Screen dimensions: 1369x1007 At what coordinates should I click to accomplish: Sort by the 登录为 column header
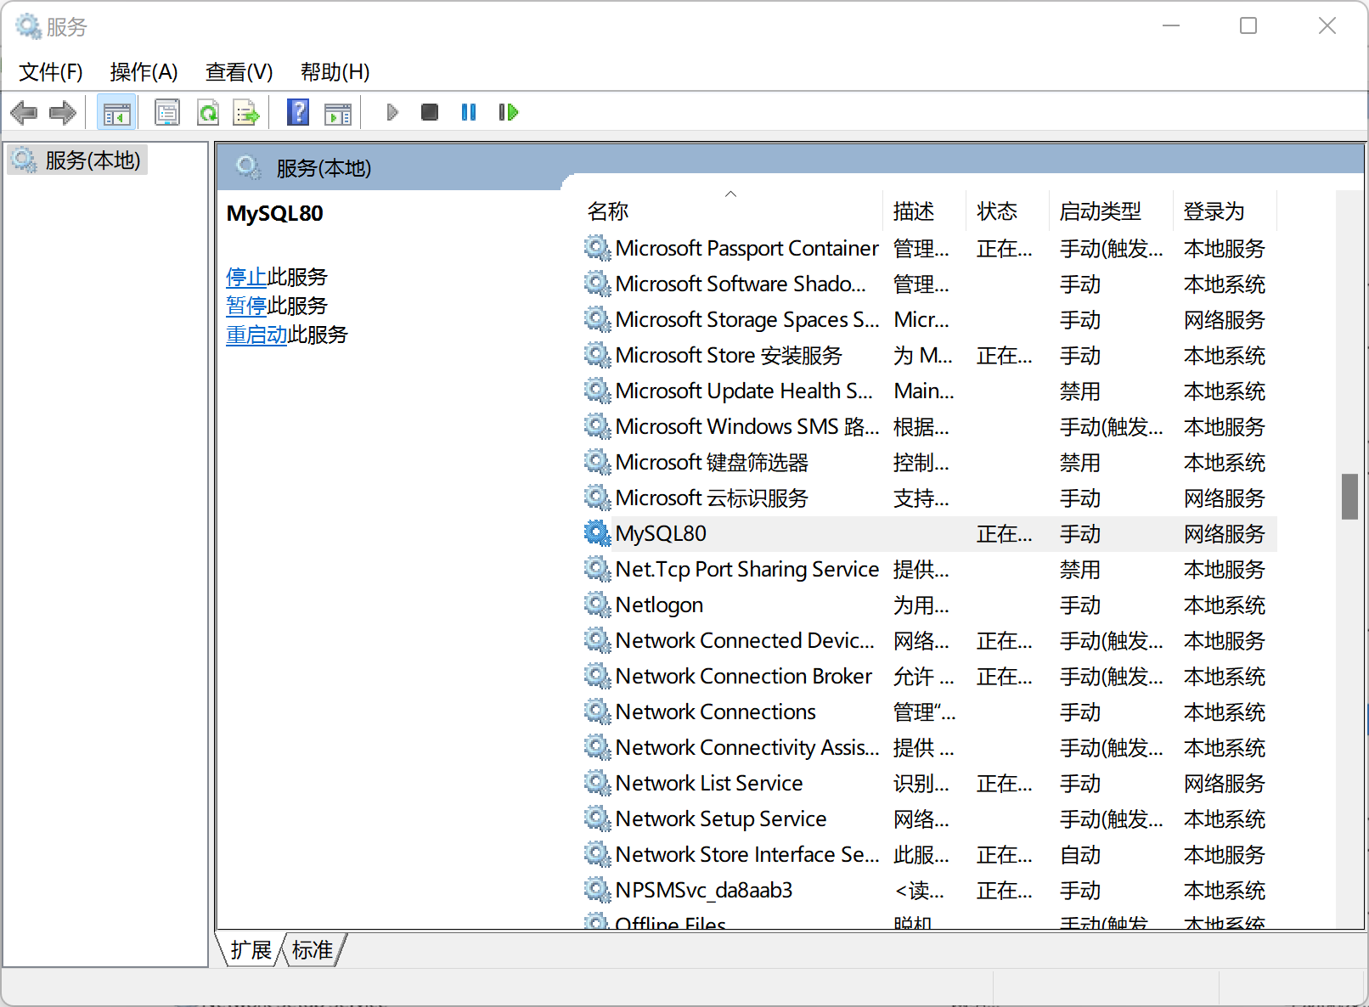point(1225,211)
